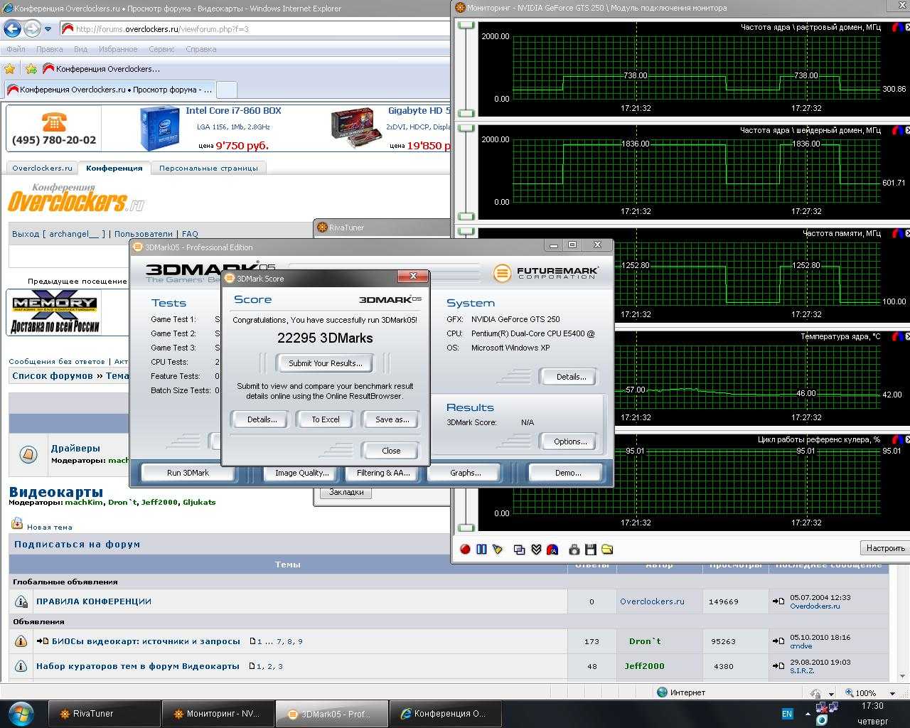Open a new blank IE tab

226,90
